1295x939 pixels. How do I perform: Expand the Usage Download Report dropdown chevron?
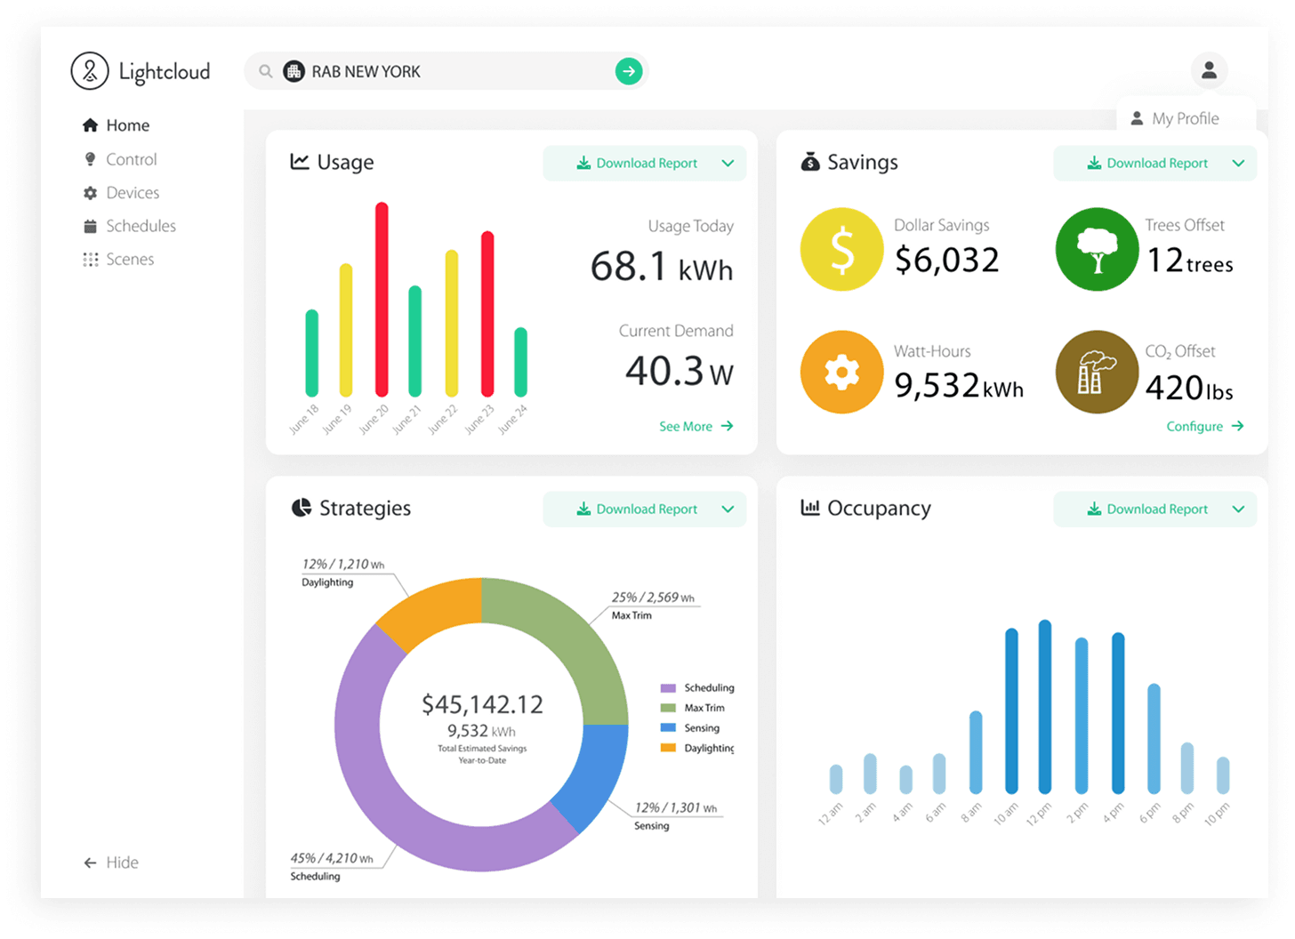[x=728, y=163]
